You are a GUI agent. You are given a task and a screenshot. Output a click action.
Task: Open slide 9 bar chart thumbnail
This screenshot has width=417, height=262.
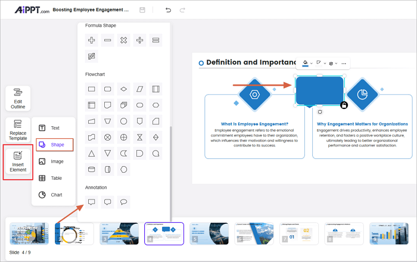389,233
